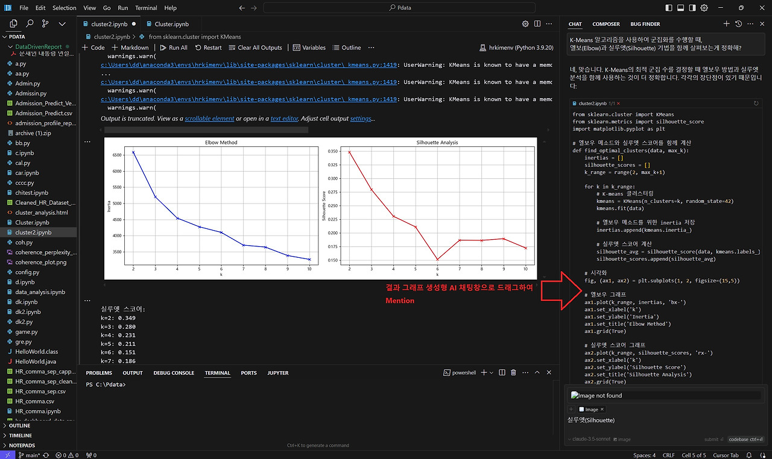Close the AI chat panel

pyautogui.click(x=763, y=24)
